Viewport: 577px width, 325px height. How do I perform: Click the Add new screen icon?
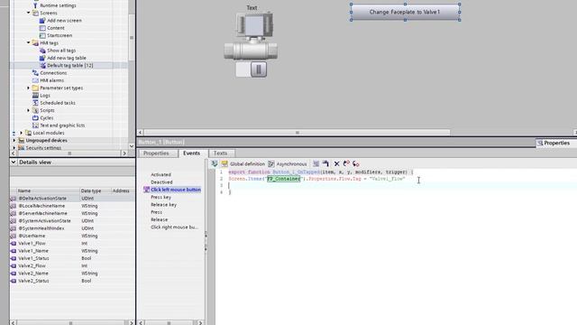click(x=42, y=20)
